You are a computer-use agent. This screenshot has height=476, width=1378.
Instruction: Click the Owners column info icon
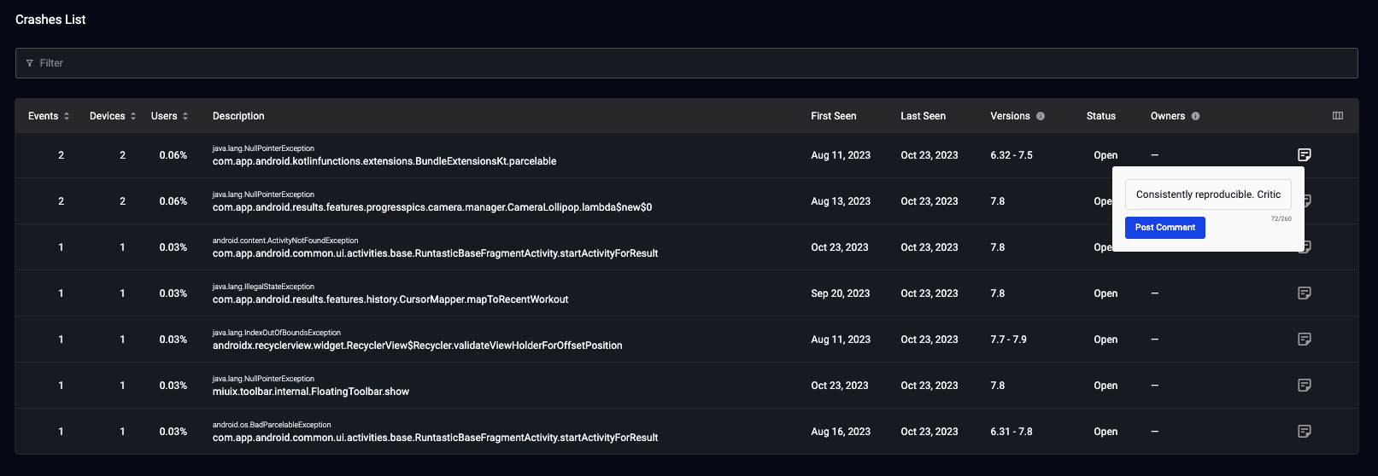point(1195,116)
